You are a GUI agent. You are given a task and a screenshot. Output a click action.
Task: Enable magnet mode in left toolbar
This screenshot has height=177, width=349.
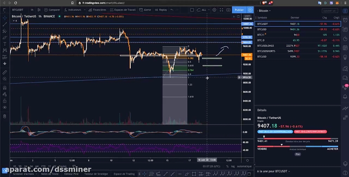click(x=5, y=88)
